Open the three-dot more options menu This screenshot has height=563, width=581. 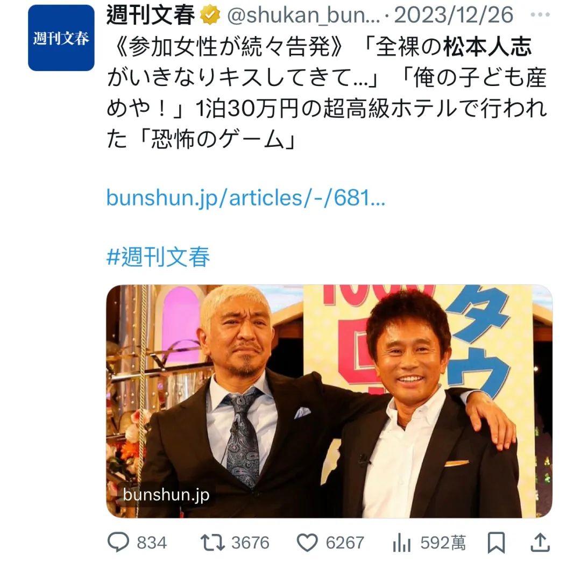click(540, 15)
